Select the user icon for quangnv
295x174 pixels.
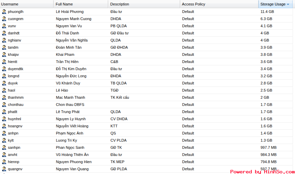(x=4, y=169)
